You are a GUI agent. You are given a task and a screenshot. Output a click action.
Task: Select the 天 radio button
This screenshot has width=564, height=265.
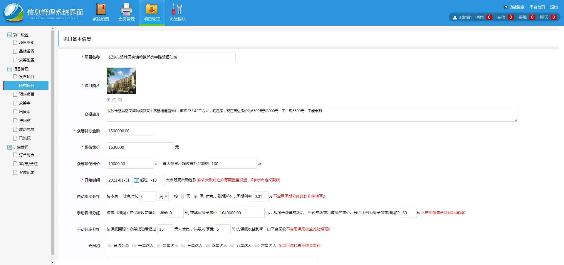(x=182, y=197)
